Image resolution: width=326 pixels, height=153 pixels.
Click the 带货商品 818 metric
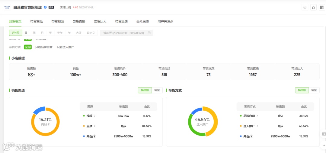164,72
